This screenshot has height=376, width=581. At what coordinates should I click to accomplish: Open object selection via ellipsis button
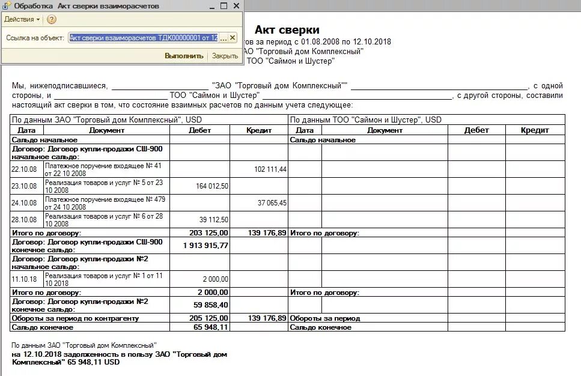pyautogui.click(x=223, y=38)
